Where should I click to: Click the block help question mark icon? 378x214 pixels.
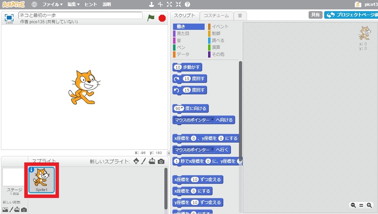pos(187,4)
